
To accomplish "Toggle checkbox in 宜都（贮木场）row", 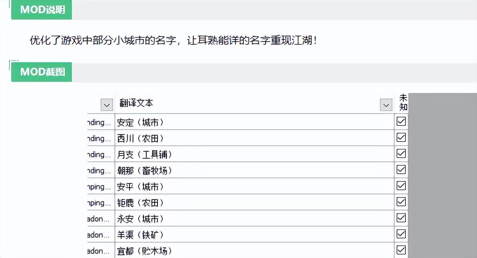I will tap(401, 250).
